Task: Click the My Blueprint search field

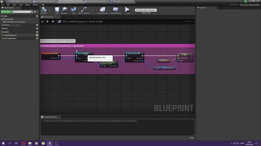Action: point(22,12)
